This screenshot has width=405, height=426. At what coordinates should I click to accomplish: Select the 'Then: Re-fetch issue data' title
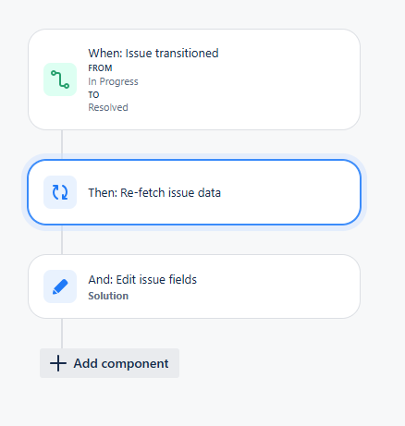[154, 192]
